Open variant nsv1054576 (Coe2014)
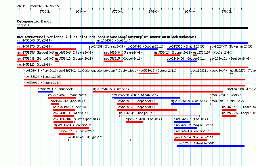This screenshot has height=166, width=256. point(172,43)
